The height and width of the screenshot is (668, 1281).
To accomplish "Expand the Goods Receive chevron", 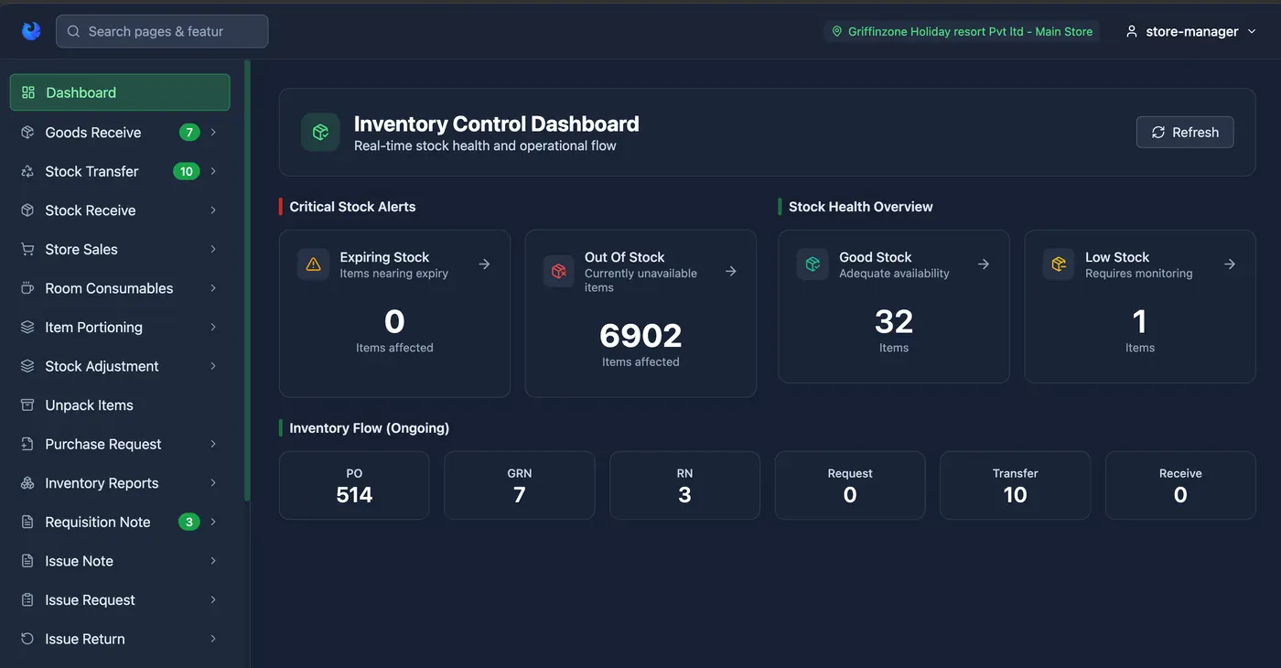I will 213,132.
